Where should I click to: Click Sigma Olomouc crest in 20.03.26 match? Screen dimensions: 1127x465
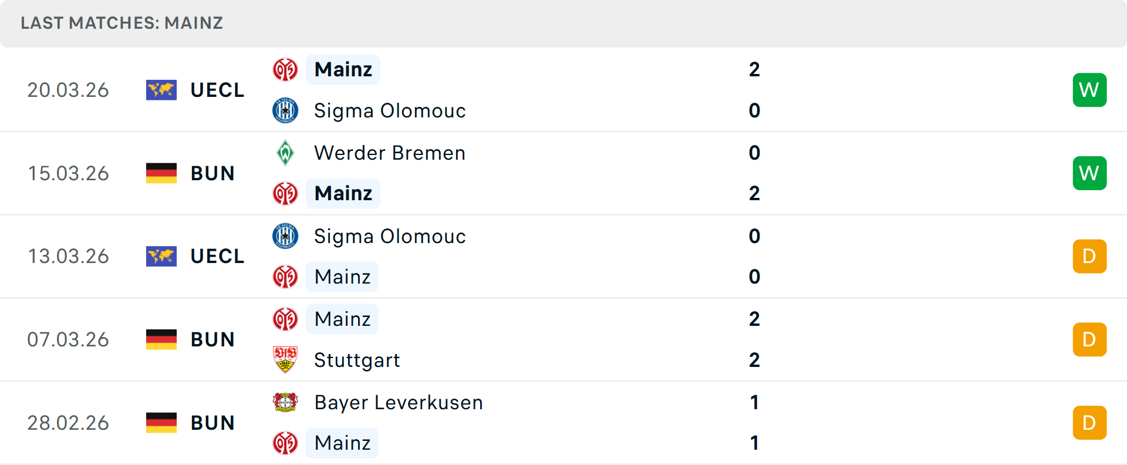[285, 110]
